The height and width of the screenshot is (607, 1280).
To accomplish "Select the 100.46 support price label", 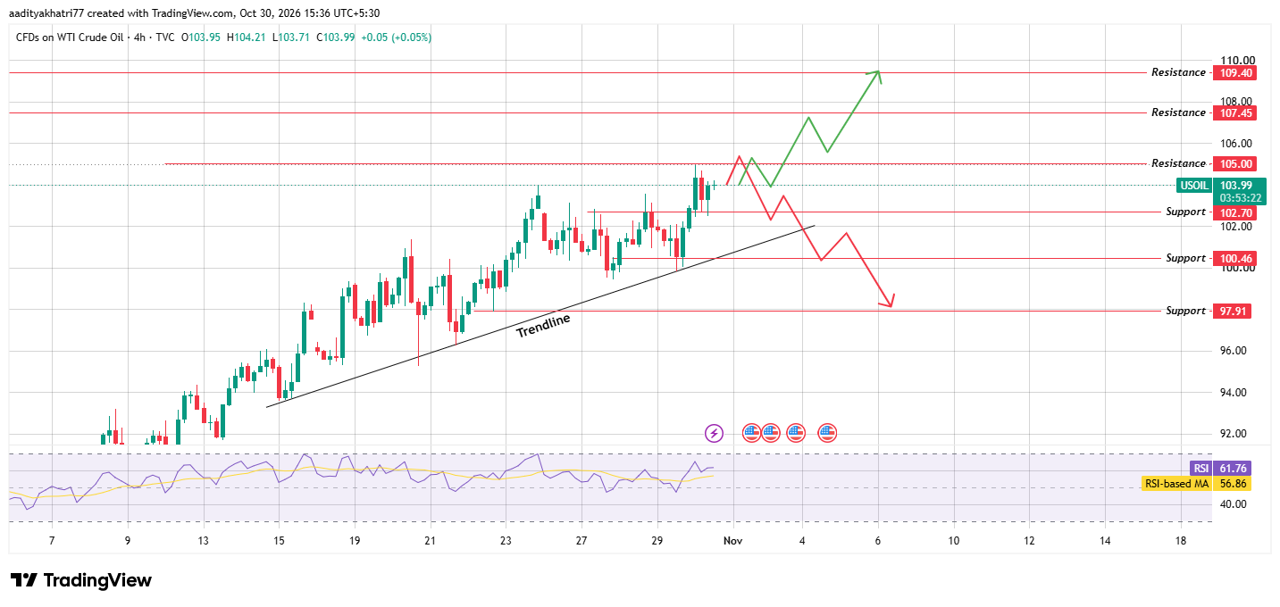I will (1233, 258).
